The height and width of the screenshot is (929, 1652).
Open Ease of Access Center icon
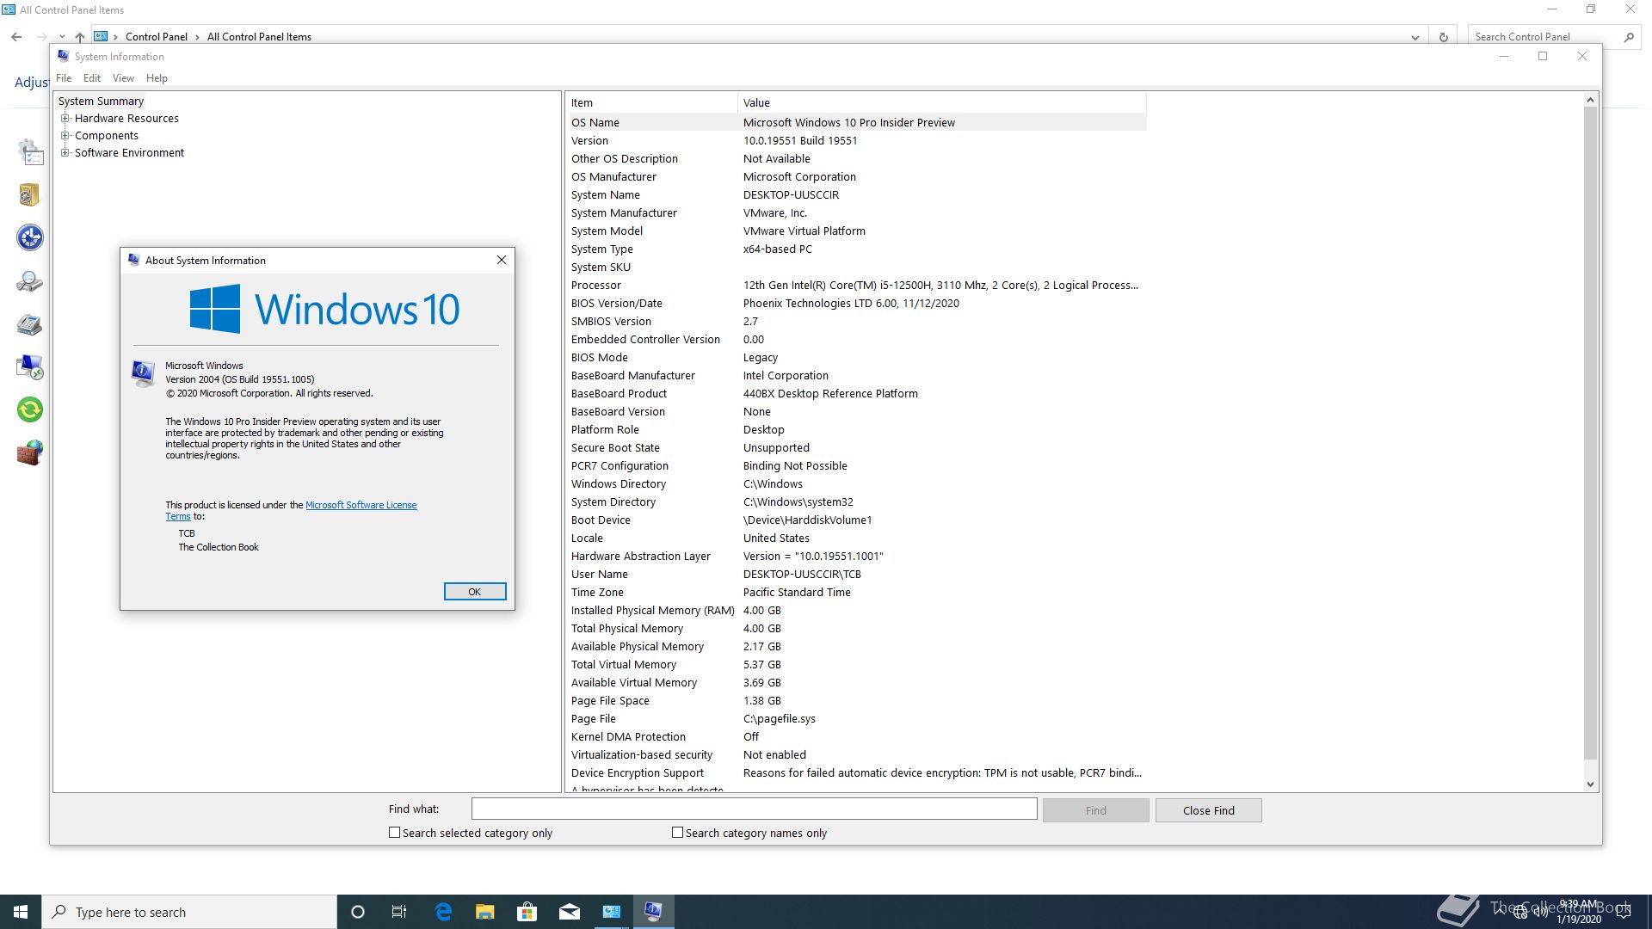[x=30, y=237]
